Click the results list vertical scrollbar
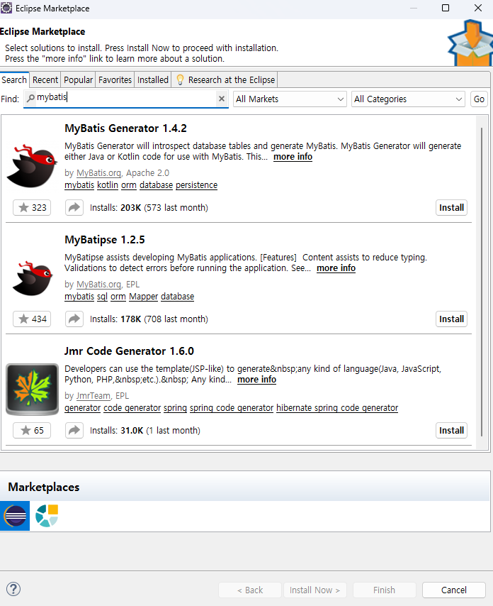 (482, 282)
